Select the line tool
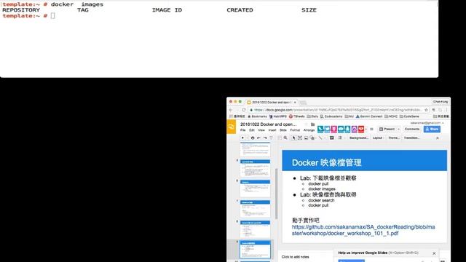This screenshot has height=262, width=466. (320, 138)
